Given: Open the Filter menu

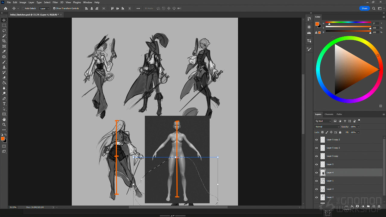Looking at the screenshot, I should (x=55, y=2).
